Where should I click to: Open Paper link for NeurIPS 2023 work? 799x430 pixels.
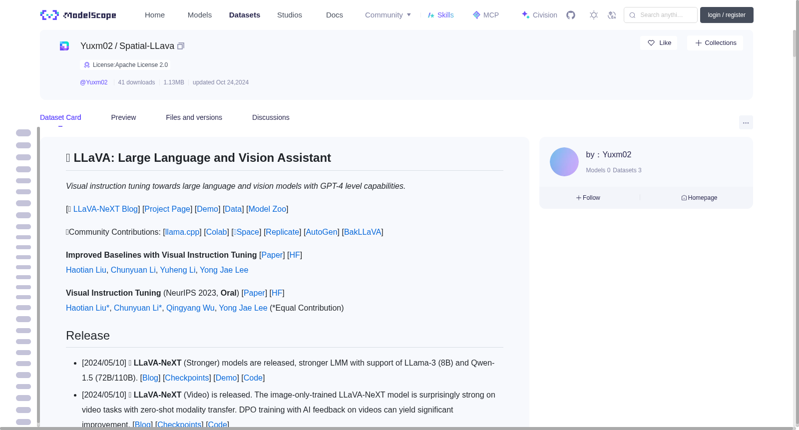tap(254, 293)
